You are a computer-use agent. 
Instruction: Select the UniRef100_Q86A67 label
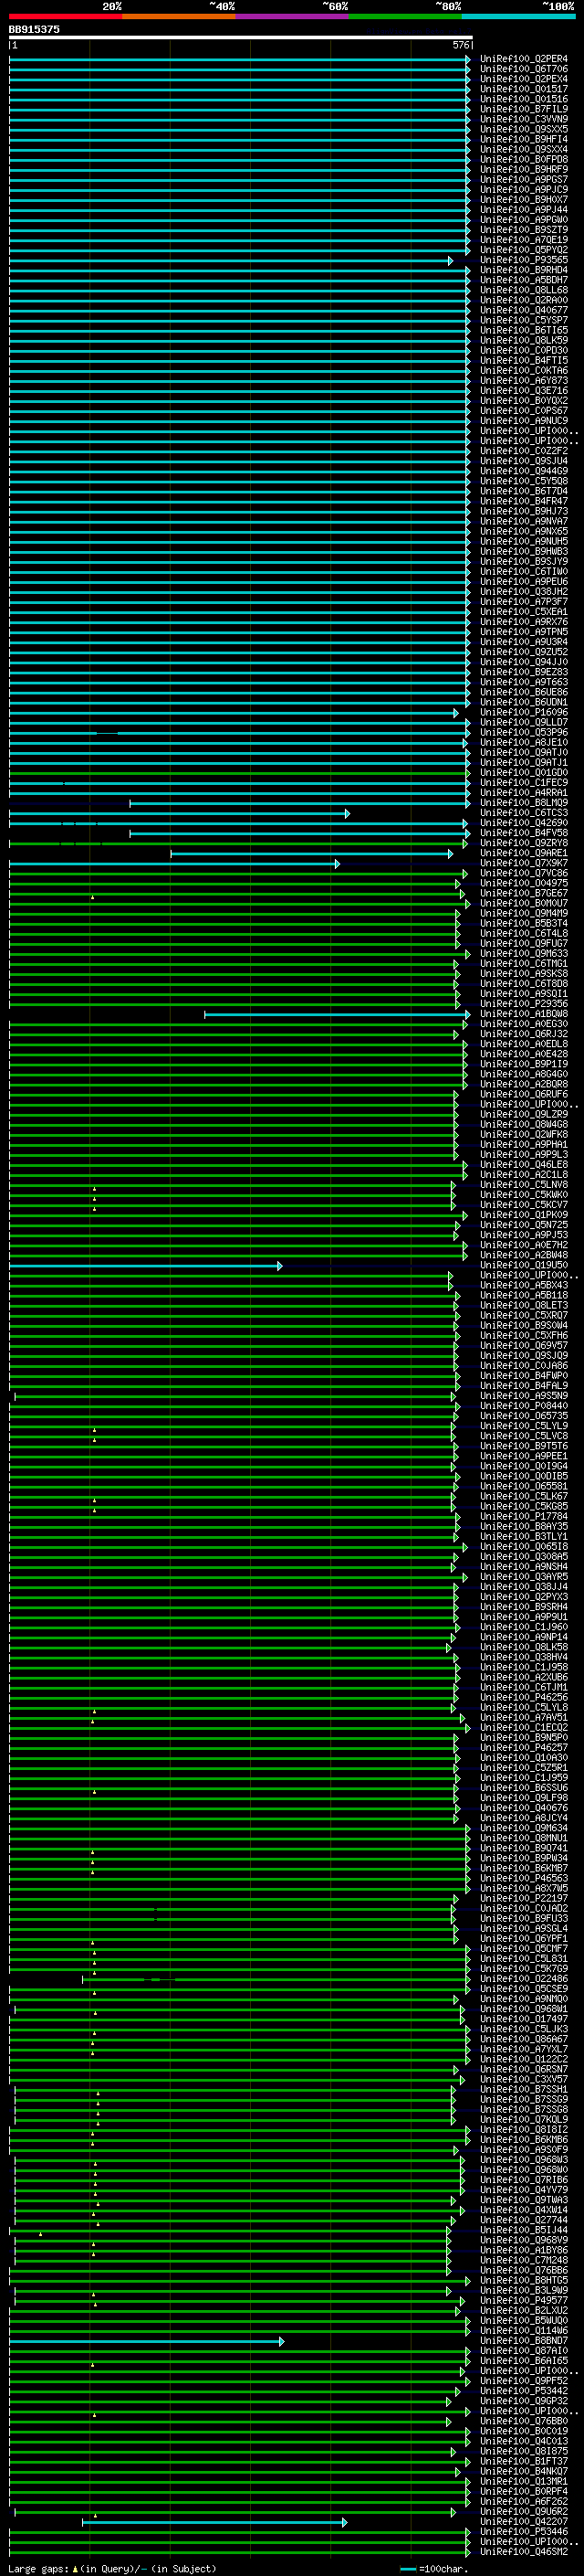524,2039
